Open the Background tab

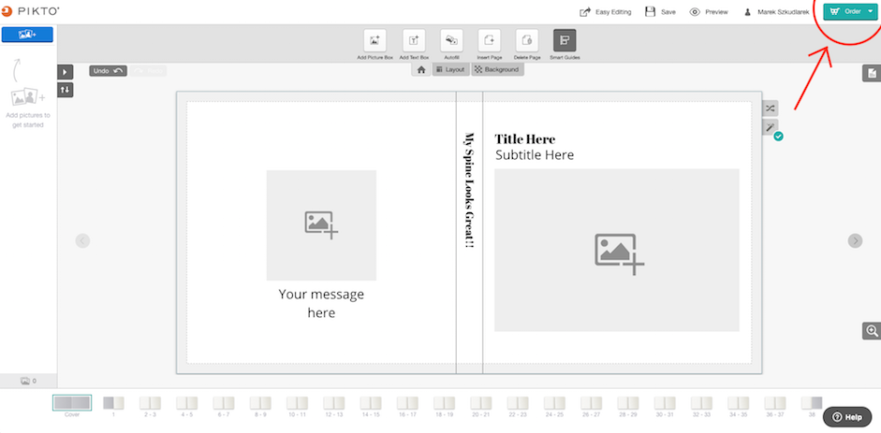click(497, 69)
